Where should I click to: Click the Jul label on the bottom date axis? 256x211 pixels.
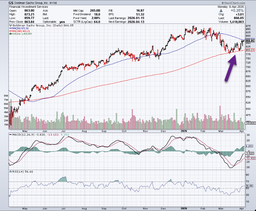65,209
